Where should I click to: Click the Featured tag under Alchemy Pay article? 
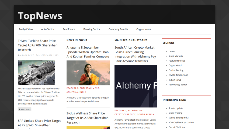[x=120, y=111]
